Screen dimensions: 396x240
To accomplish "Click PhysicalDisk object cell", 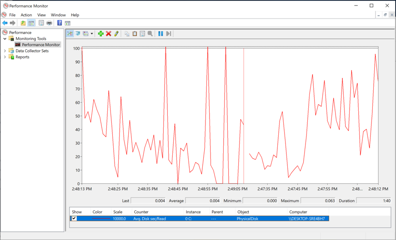I will pos(247,219).
